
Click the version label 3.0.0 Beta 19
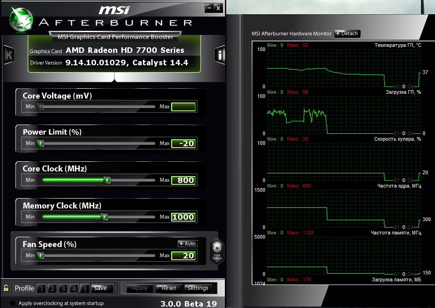tap(189, 304)
